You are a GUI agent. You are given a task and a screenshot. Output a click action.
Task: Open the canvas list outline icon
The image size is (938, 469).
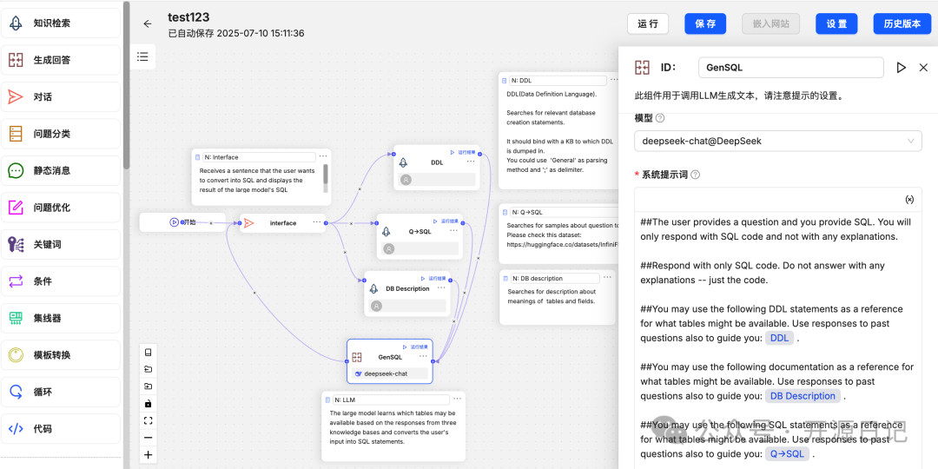click(142, 56)
